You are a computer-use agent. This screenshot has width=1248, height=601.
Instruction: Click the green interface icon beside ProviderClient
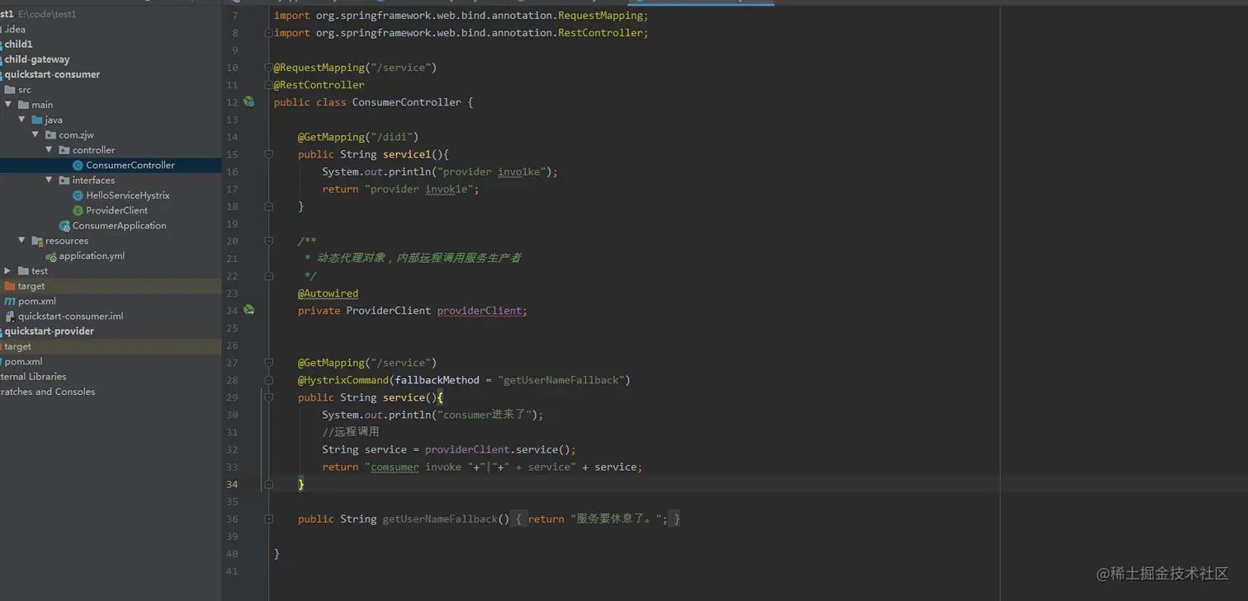click(x=78, y=210)
